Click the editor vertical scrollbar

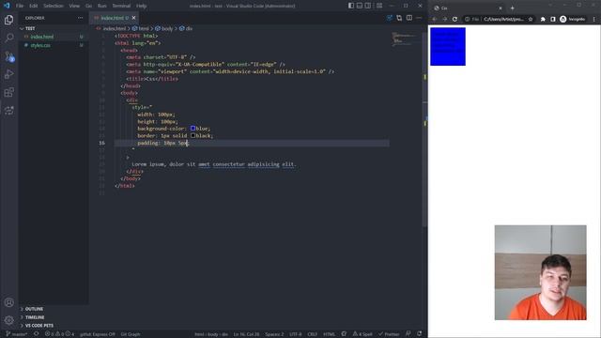(x=424, y=129)
